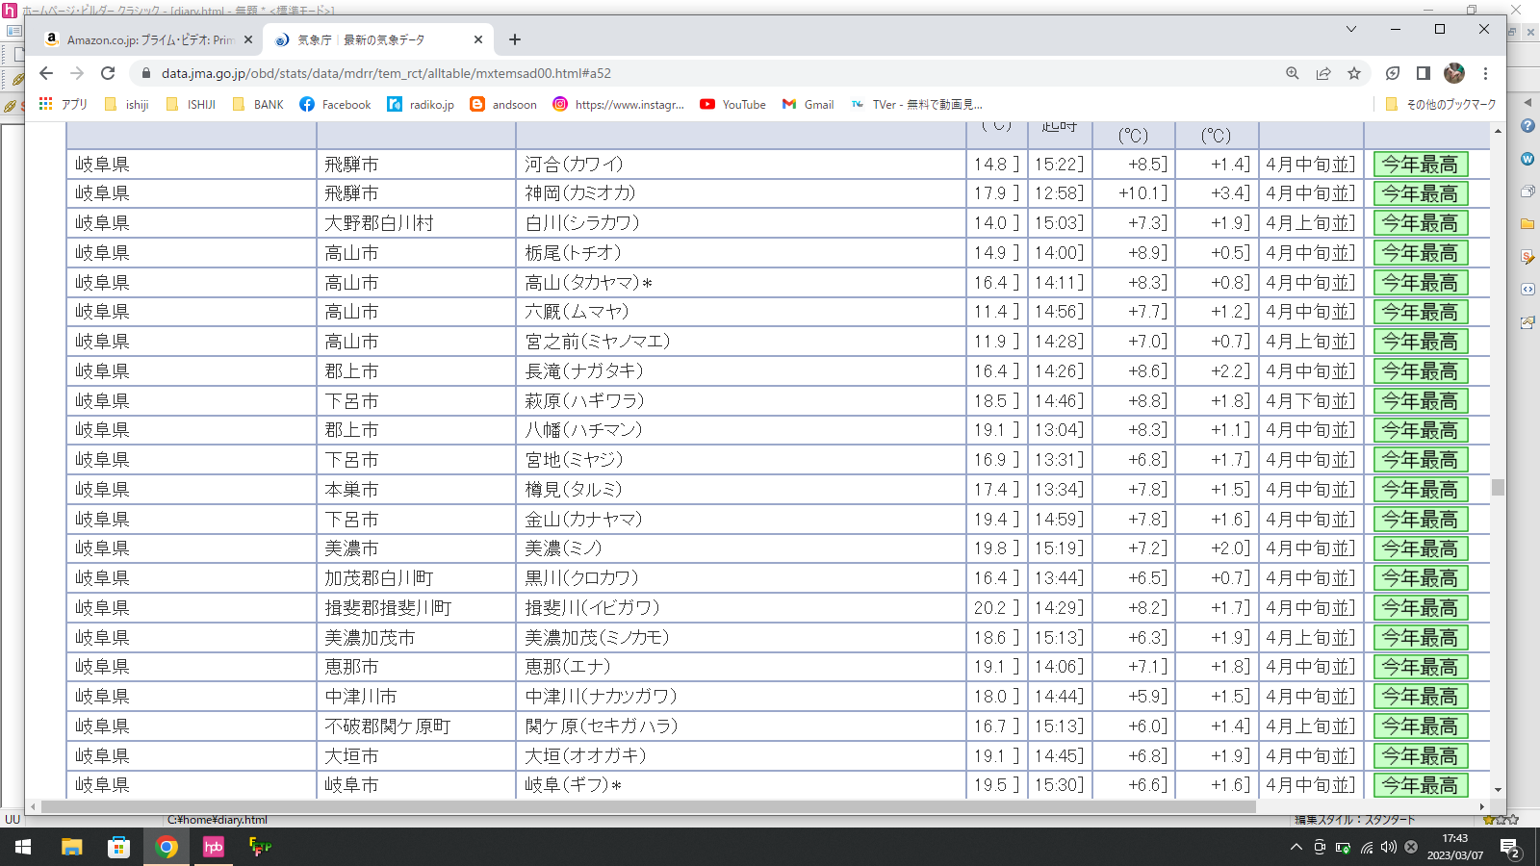This screenshot has height=866, width=1540.
Task: Reload the weather data page
Action: (x=108, y=73)
